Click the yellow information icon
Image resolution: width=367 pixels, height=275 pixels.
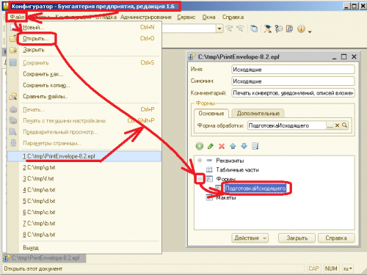point(301,29)
